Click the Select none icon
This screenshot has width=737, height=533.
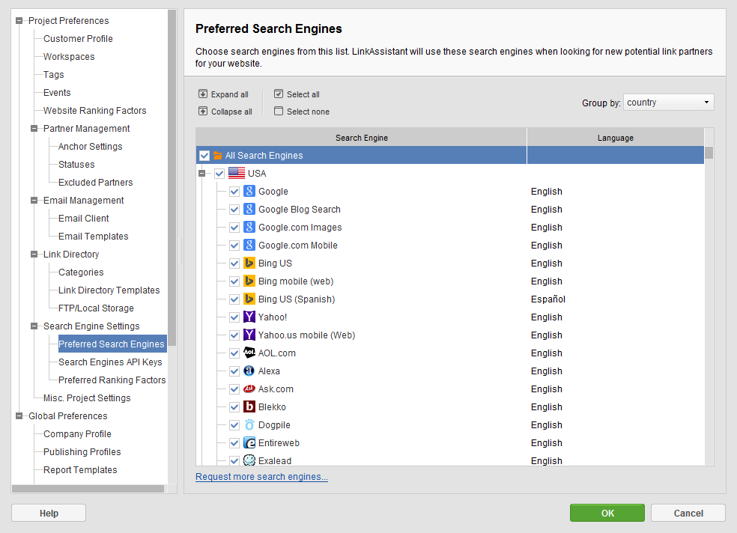point(279,112)
